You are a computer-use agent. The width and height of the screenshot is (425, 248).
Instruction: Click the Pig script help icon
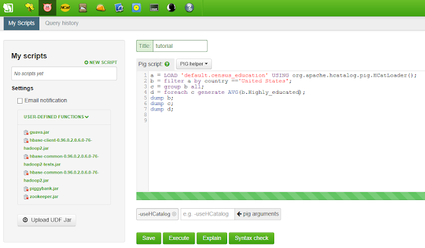[167, 64]
